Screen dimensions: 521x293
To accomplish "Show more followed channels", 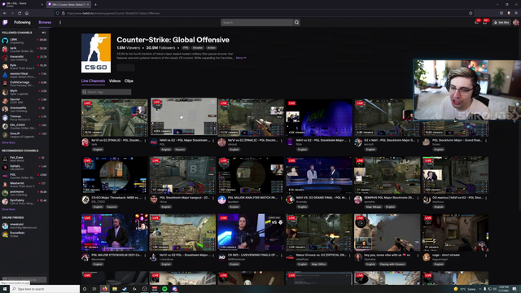I will [9, 142].
